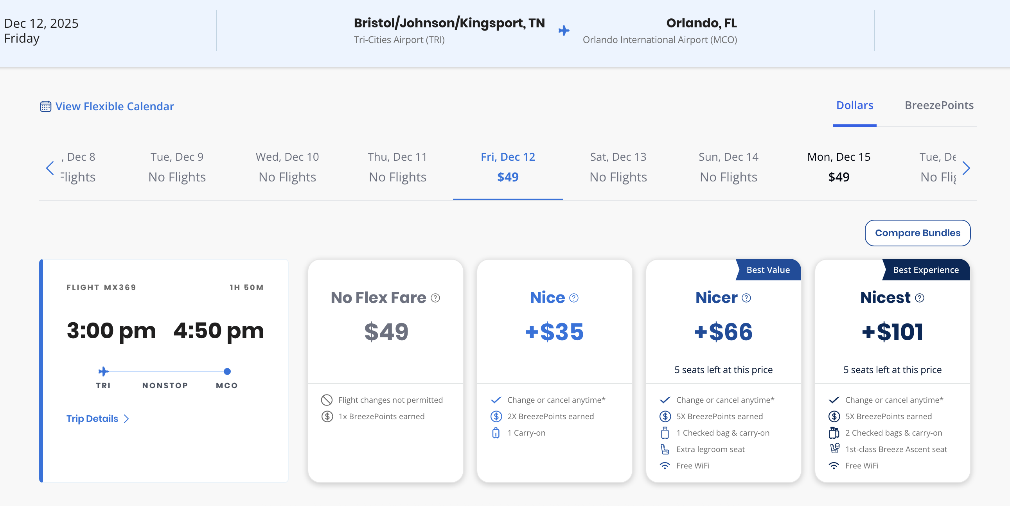Choose the Nicer +$66 bundle price

[723, 332]
